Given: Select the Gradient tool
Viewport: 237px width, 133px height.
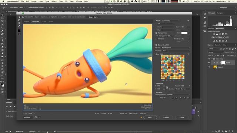Looking at the screenshot, I should pyautogui.click(x=3, y=50).
